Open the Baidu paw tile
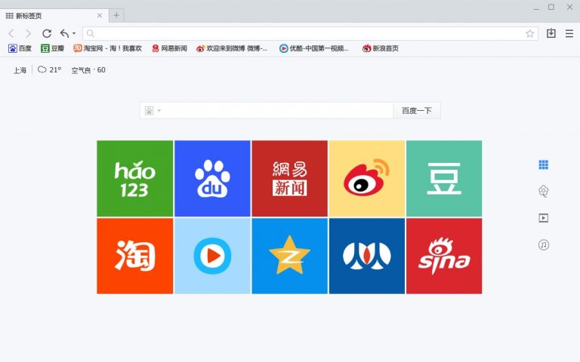 click(x=212, y=179)
